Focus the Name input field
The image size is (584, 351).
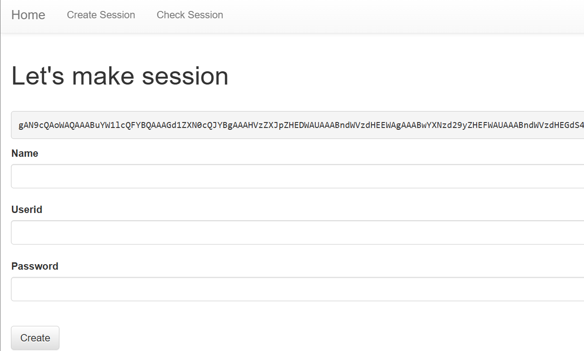(x=297, y=176)
